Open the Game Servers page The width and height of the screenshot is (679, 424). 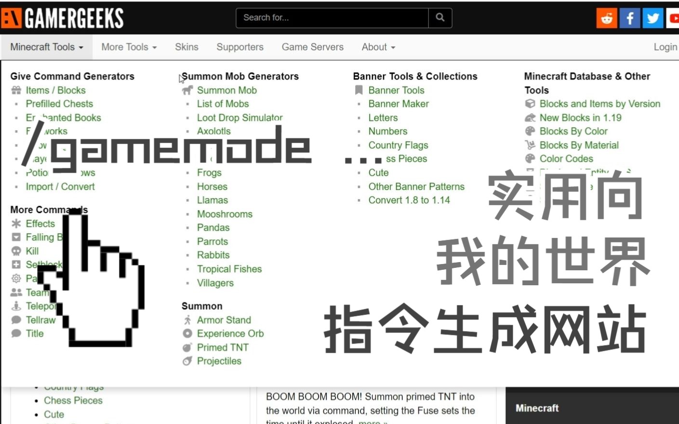click(x=313, y=47)
